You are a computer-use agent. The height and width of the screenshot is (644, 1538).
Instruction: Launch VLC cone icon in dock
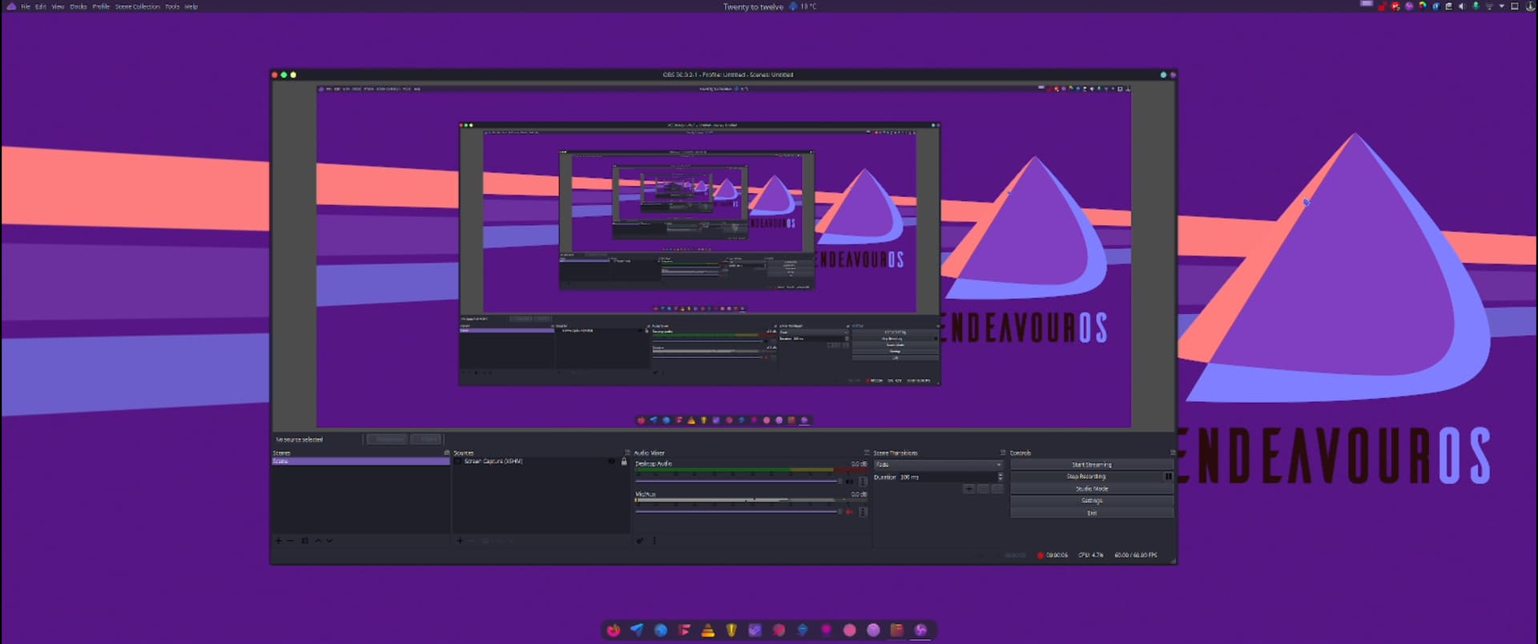[x=707, y=630]
